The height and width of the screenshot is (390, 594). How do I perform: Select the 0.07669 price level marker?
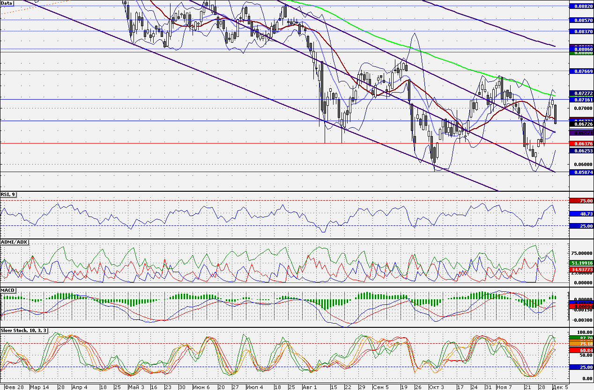click(x=581, y=71)
